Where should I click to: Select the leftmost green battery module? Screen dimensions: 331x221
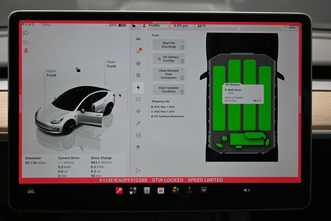pos(219,98)
